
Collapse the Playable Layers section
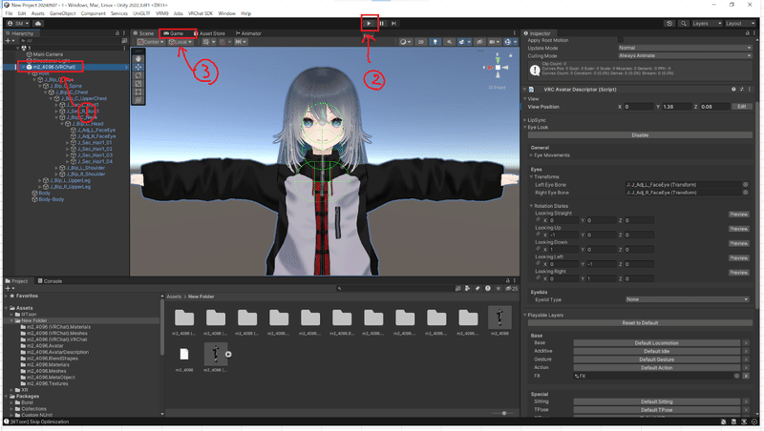pos(525,316)
